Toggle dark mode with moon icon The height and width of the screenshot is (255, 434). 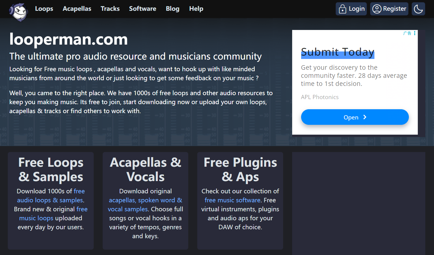[x=418, y=9]
